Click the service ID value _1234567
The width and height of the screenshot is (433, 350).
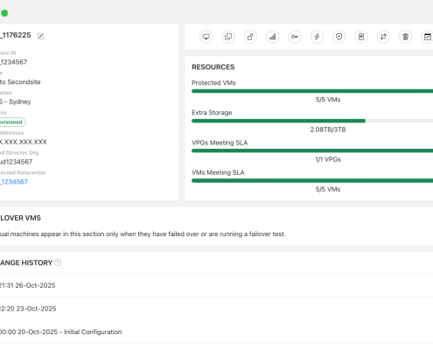(13, 62)
